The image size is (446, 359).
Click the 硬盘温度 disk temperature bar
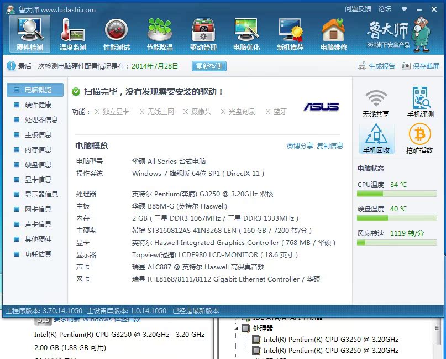click(x=397, y=218)
